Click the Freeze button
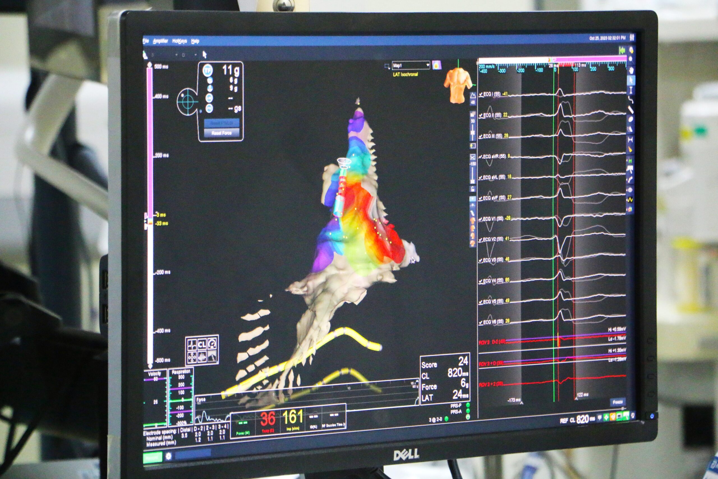This screenshot has height=479, width=718. [618, 402]
